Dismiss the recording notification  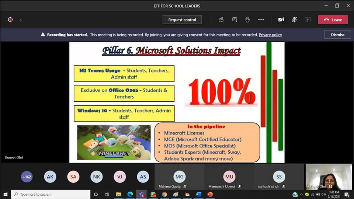tap(337, 35)
